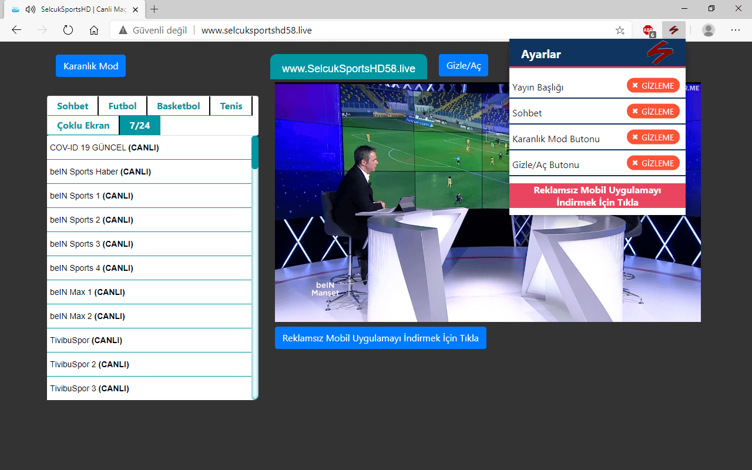752x470 pixels.
Task: Select the Tenis tab
Action: [231, 106]
